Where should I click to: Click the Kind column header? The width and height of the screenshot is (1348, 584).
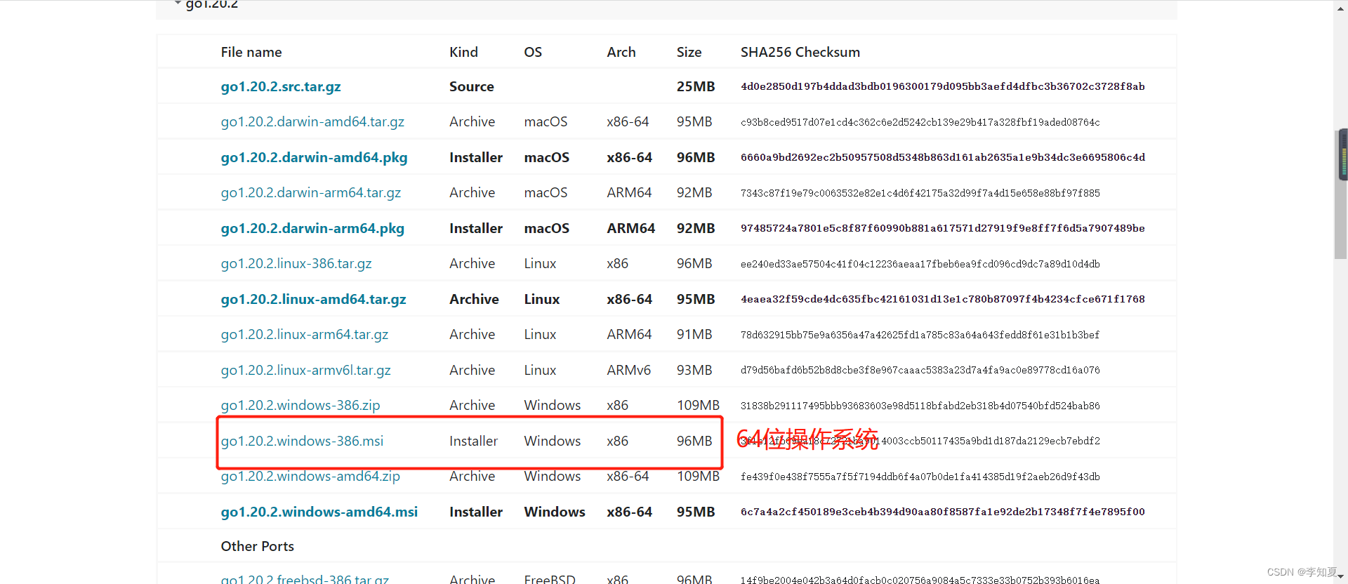pyautogui.click(x=463, y=52)
